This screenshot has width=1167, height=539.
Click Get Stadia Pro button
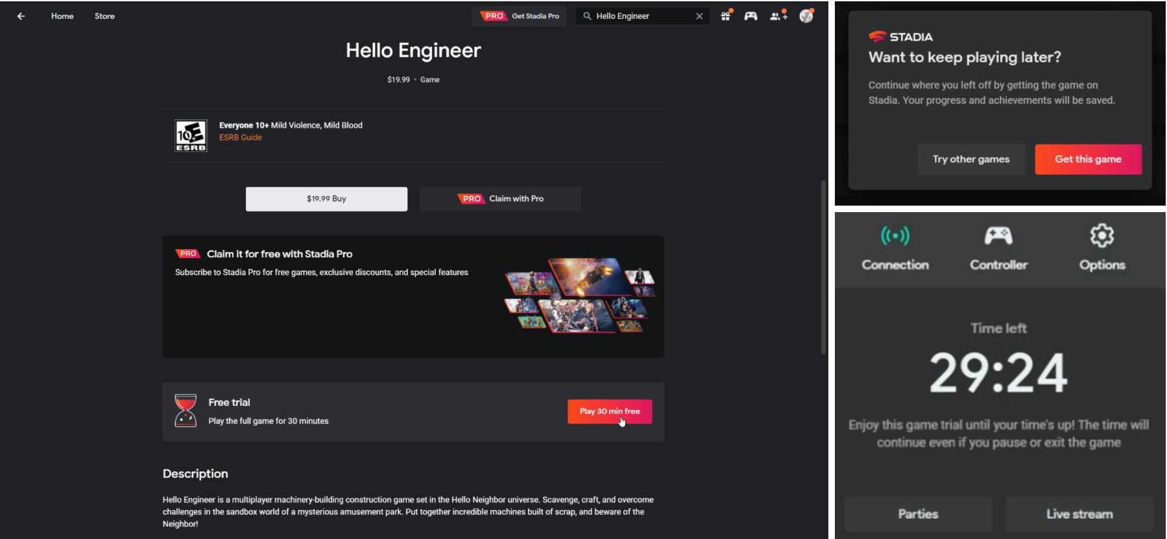(x=519, y=16)
